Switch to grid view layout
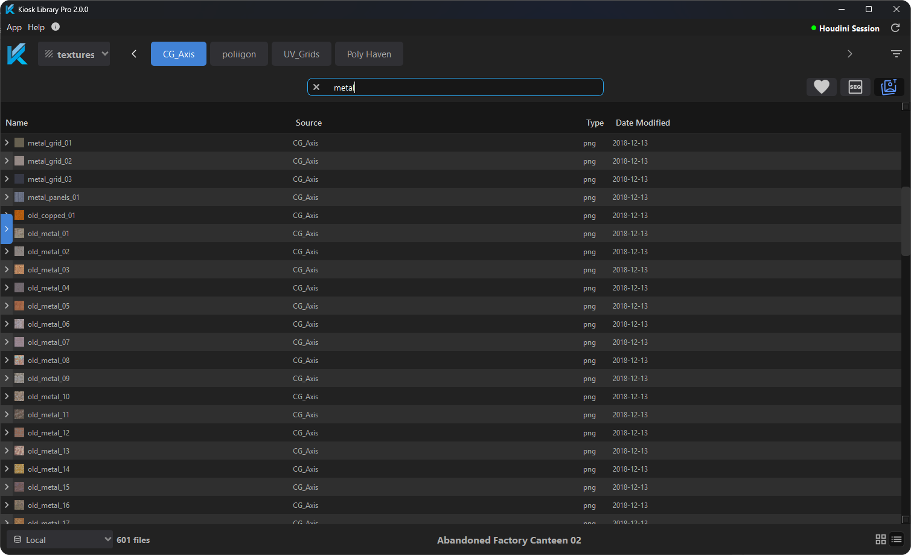The height and width of the screenshot is (555, 911). point(880,539)
